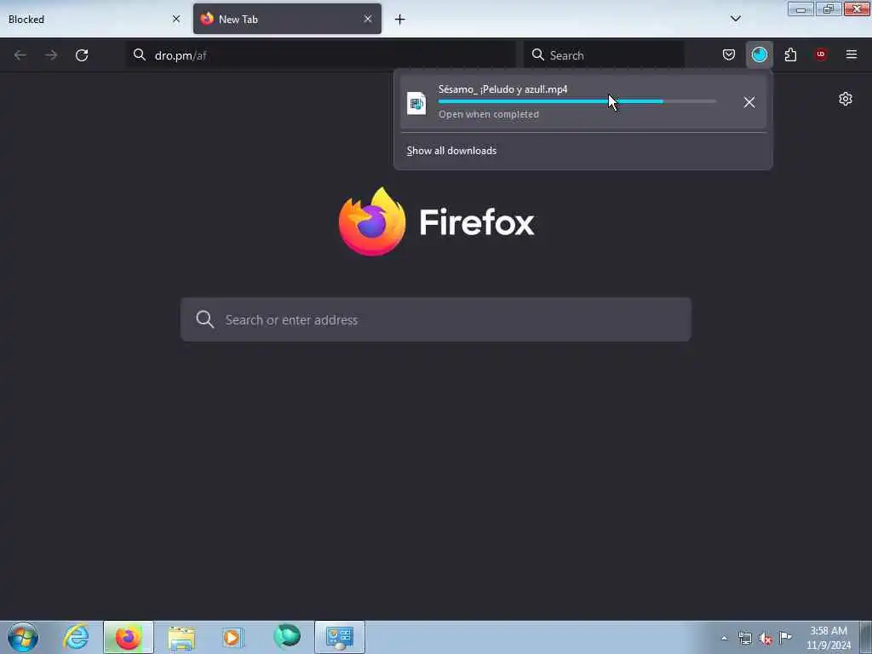
Task: Open the Firefox application menu
Action: [852, 54]
